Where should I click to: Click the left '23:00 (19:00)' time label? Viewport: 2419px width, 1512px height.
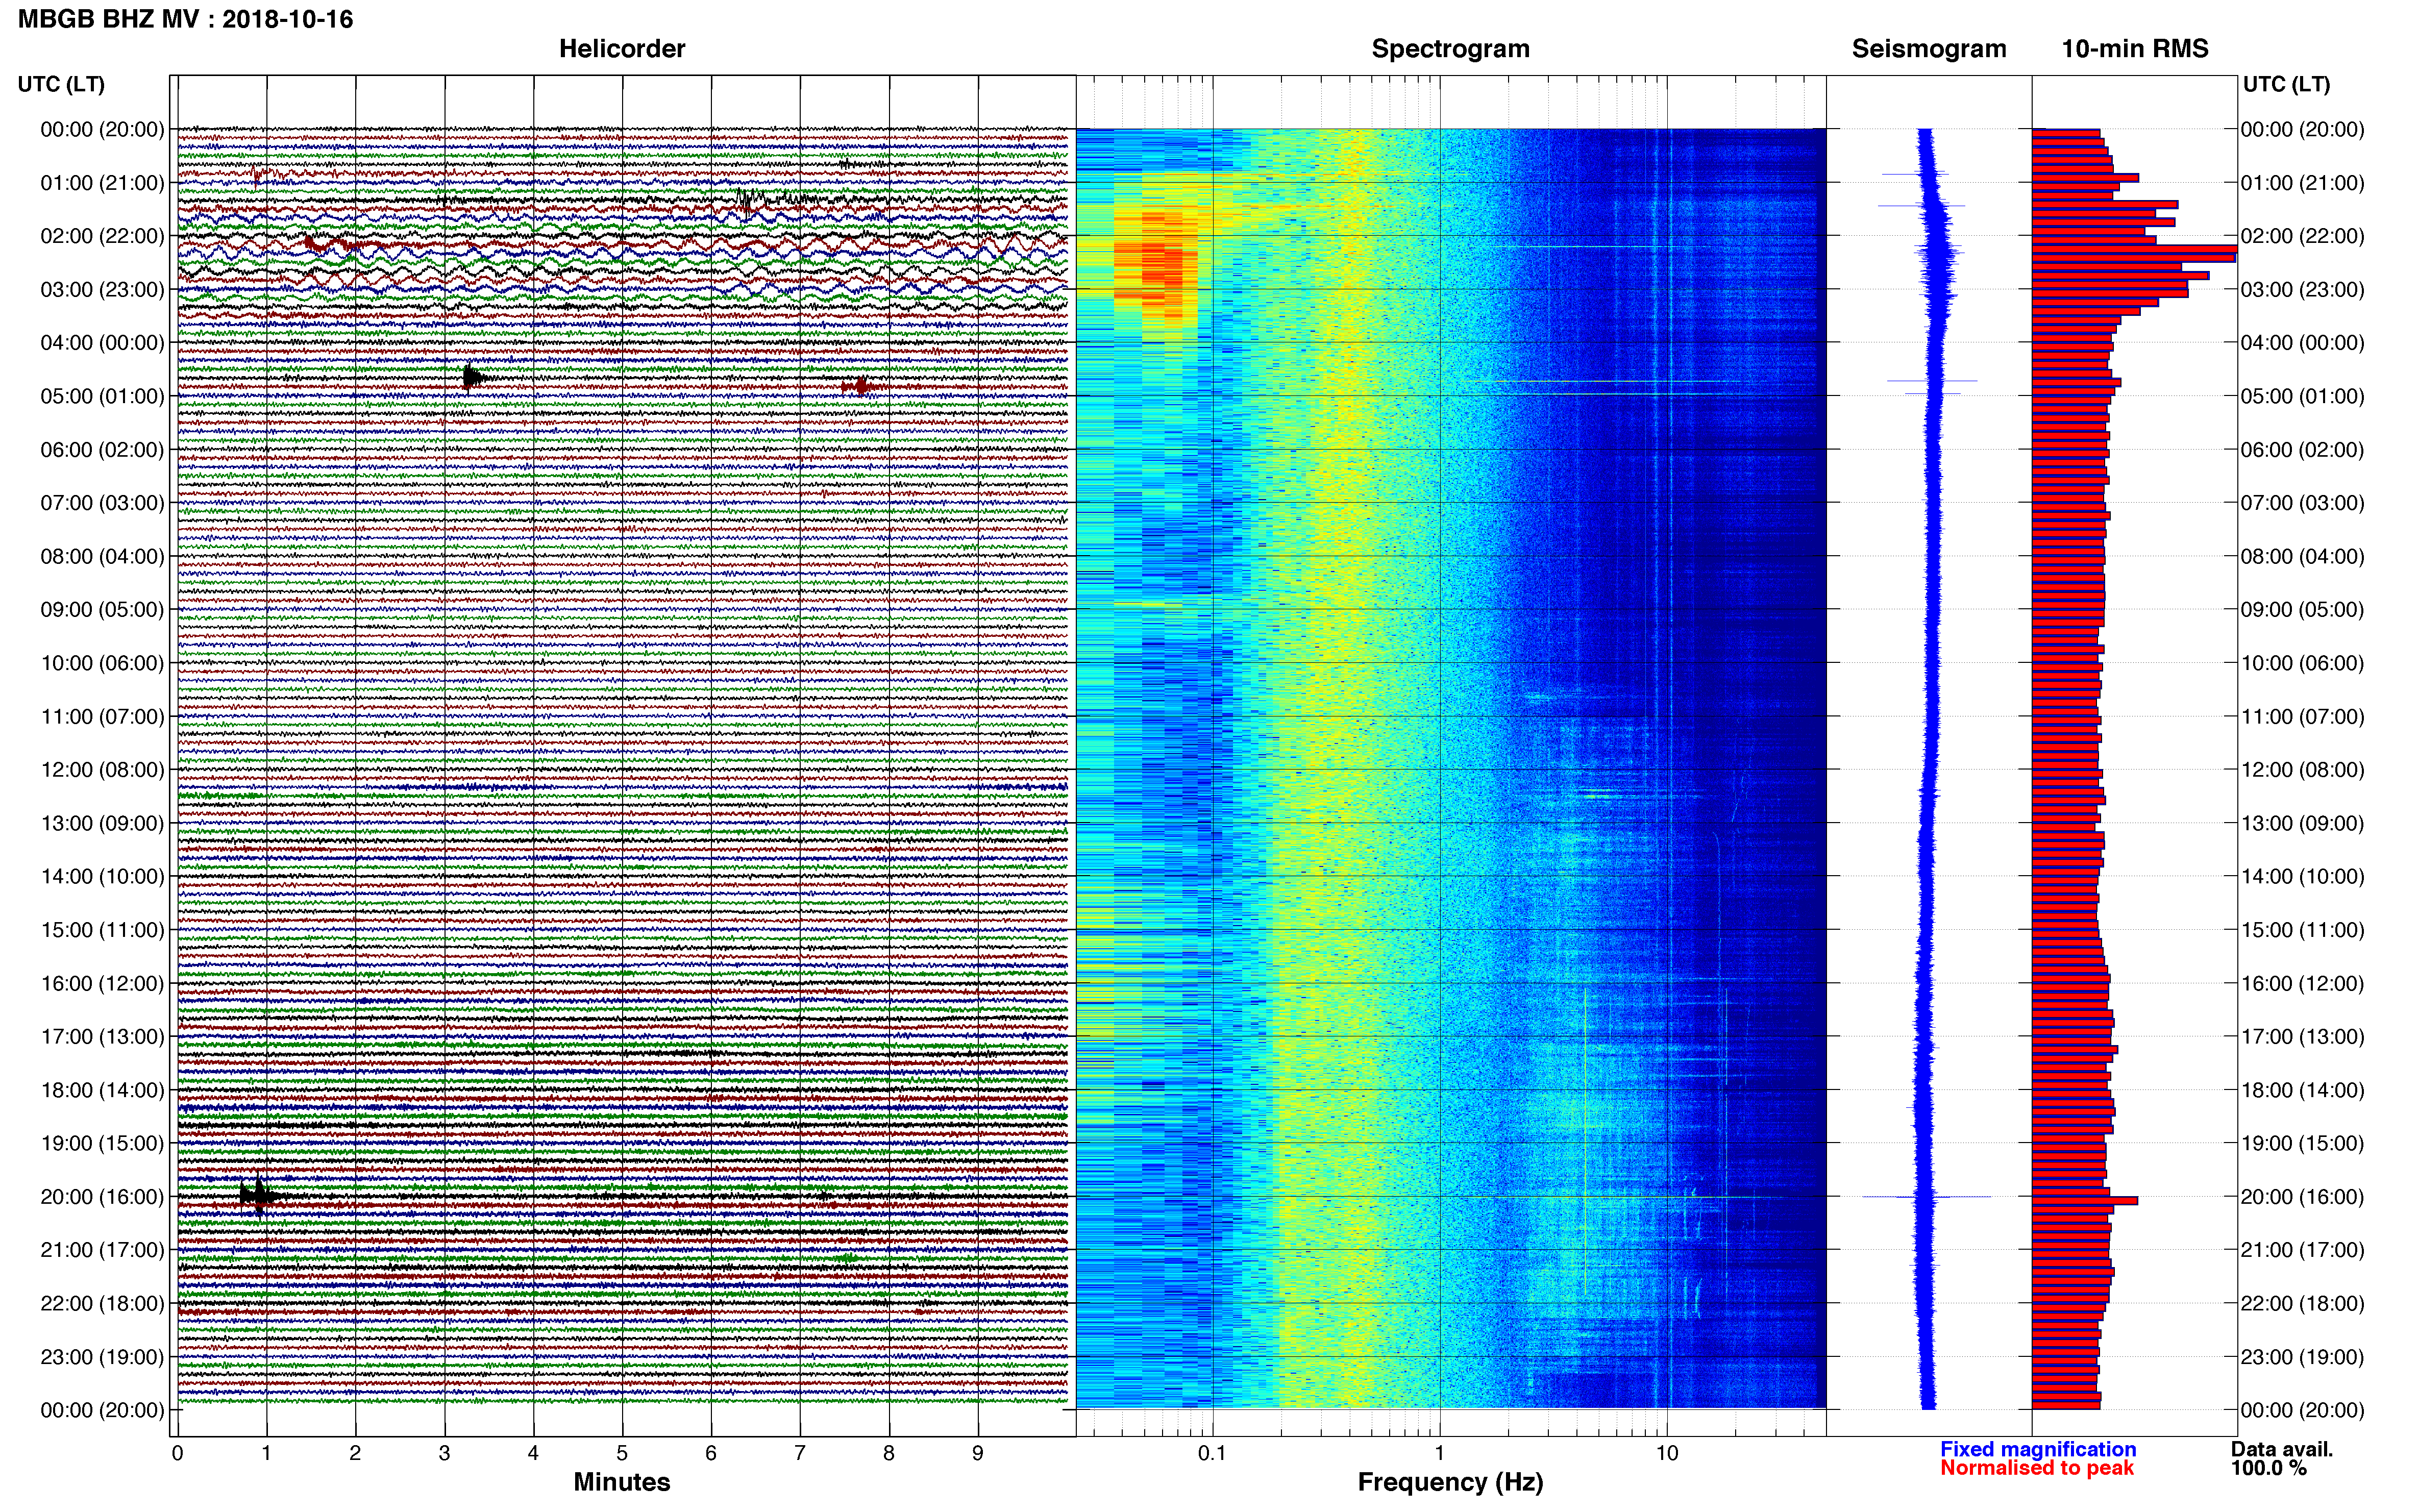pos(102,1357)
